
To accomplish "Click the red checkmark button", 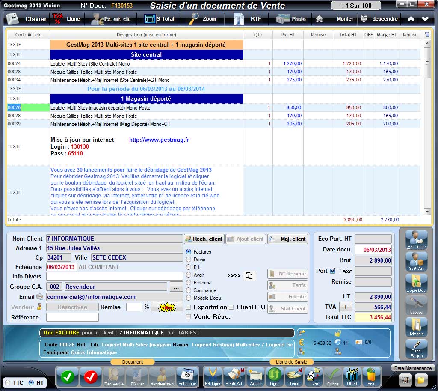I will pos(91,377).
